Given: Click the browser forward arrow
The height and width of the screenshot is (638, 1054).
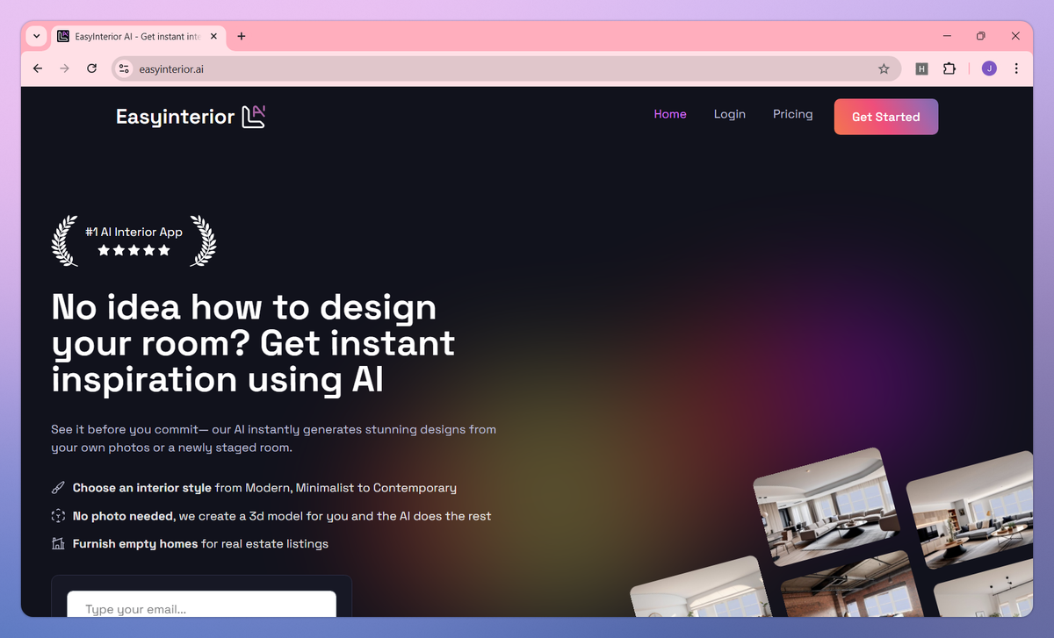Looking at the screenshot, I should pyautogui.click(x=64, y=68).
